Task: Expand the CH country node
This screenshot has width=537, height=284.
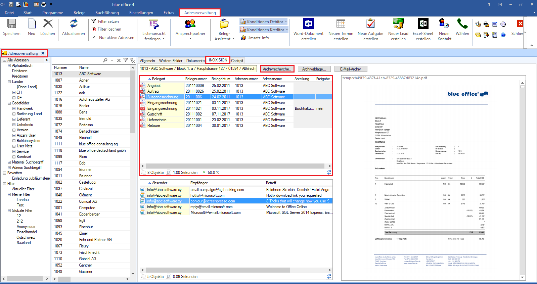Action: click(x=14, y=92)
